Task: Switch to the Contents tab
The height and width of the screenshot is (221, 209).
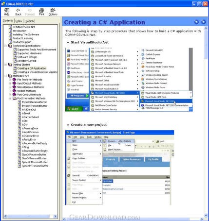Action: coord(8,21)
